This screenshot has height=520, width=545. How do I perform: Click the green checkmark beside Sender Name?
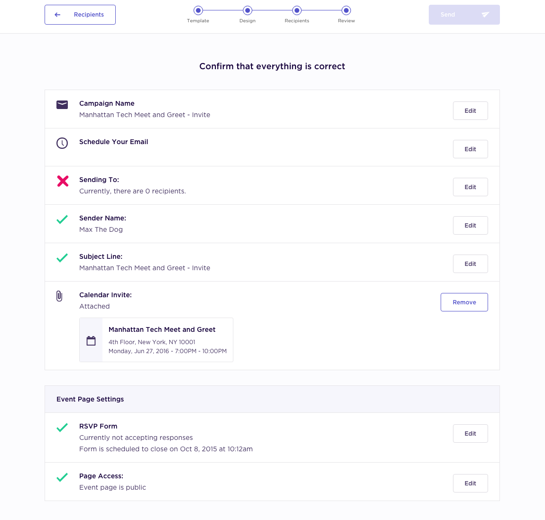pyautogui.click(x=62, y=219)
